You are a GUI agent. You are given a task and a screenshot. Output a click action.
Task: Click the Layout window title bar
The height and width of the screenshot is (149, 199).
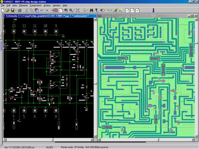pyautogui.click(x=139, y=16)
